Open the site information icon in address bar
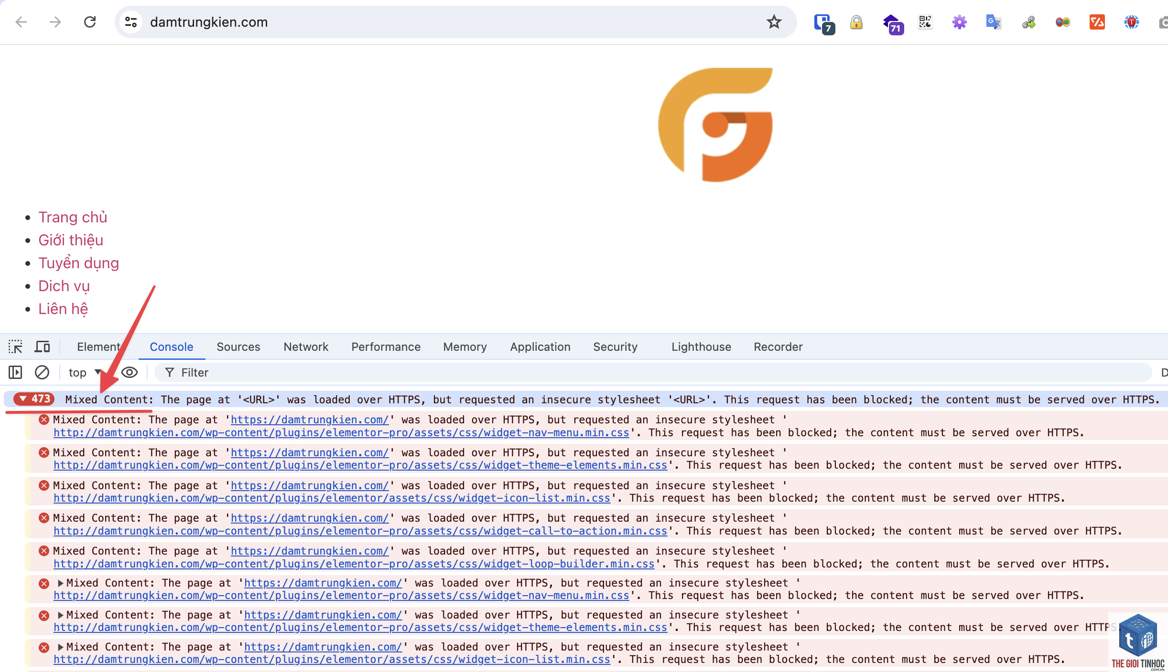The image size is (1168, 672). coord(131,22)
